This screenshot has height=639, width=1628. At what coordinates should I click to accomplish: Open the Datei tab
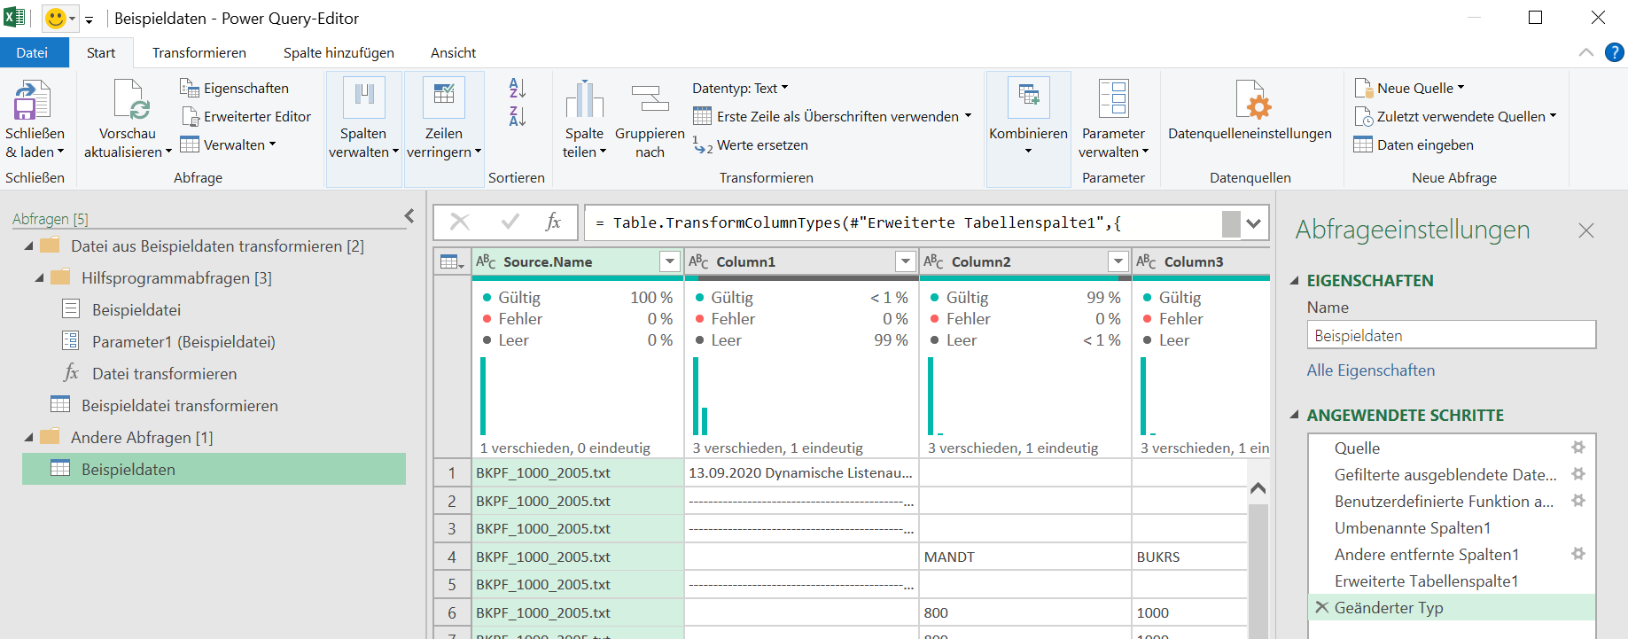[x=32, y=52]
